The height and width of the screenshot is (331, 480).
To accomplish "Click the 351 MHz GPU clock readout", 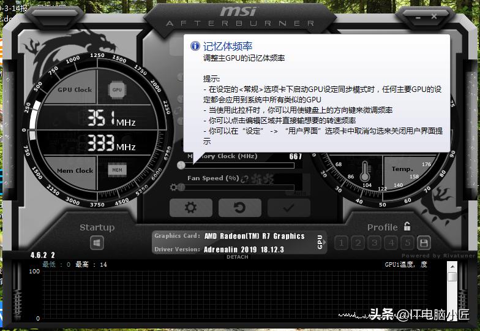I will pos(111,118).
